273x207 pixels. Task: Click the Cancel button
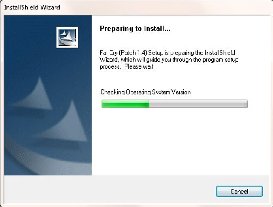click(239, 191)
